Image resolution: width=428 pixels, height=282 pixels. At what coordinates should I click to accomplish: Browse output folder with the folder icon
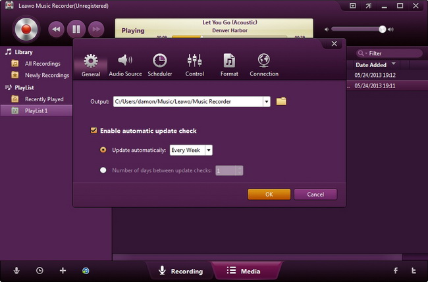281,101
